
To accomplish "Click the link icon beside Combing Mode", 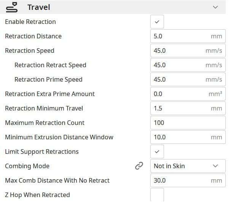I will 139,166.
